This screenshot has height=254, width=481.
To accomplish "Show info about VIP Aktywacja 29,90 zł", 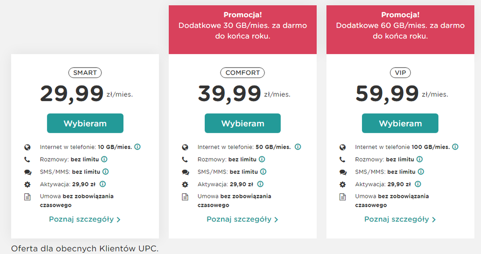I will point(418,184).
